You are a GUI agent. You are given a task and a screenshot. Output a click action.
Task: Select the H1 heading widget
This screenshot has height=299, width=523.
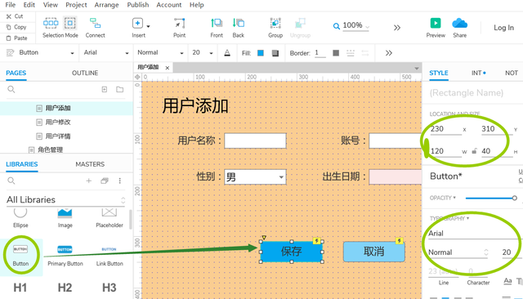[x=20, y=288]
